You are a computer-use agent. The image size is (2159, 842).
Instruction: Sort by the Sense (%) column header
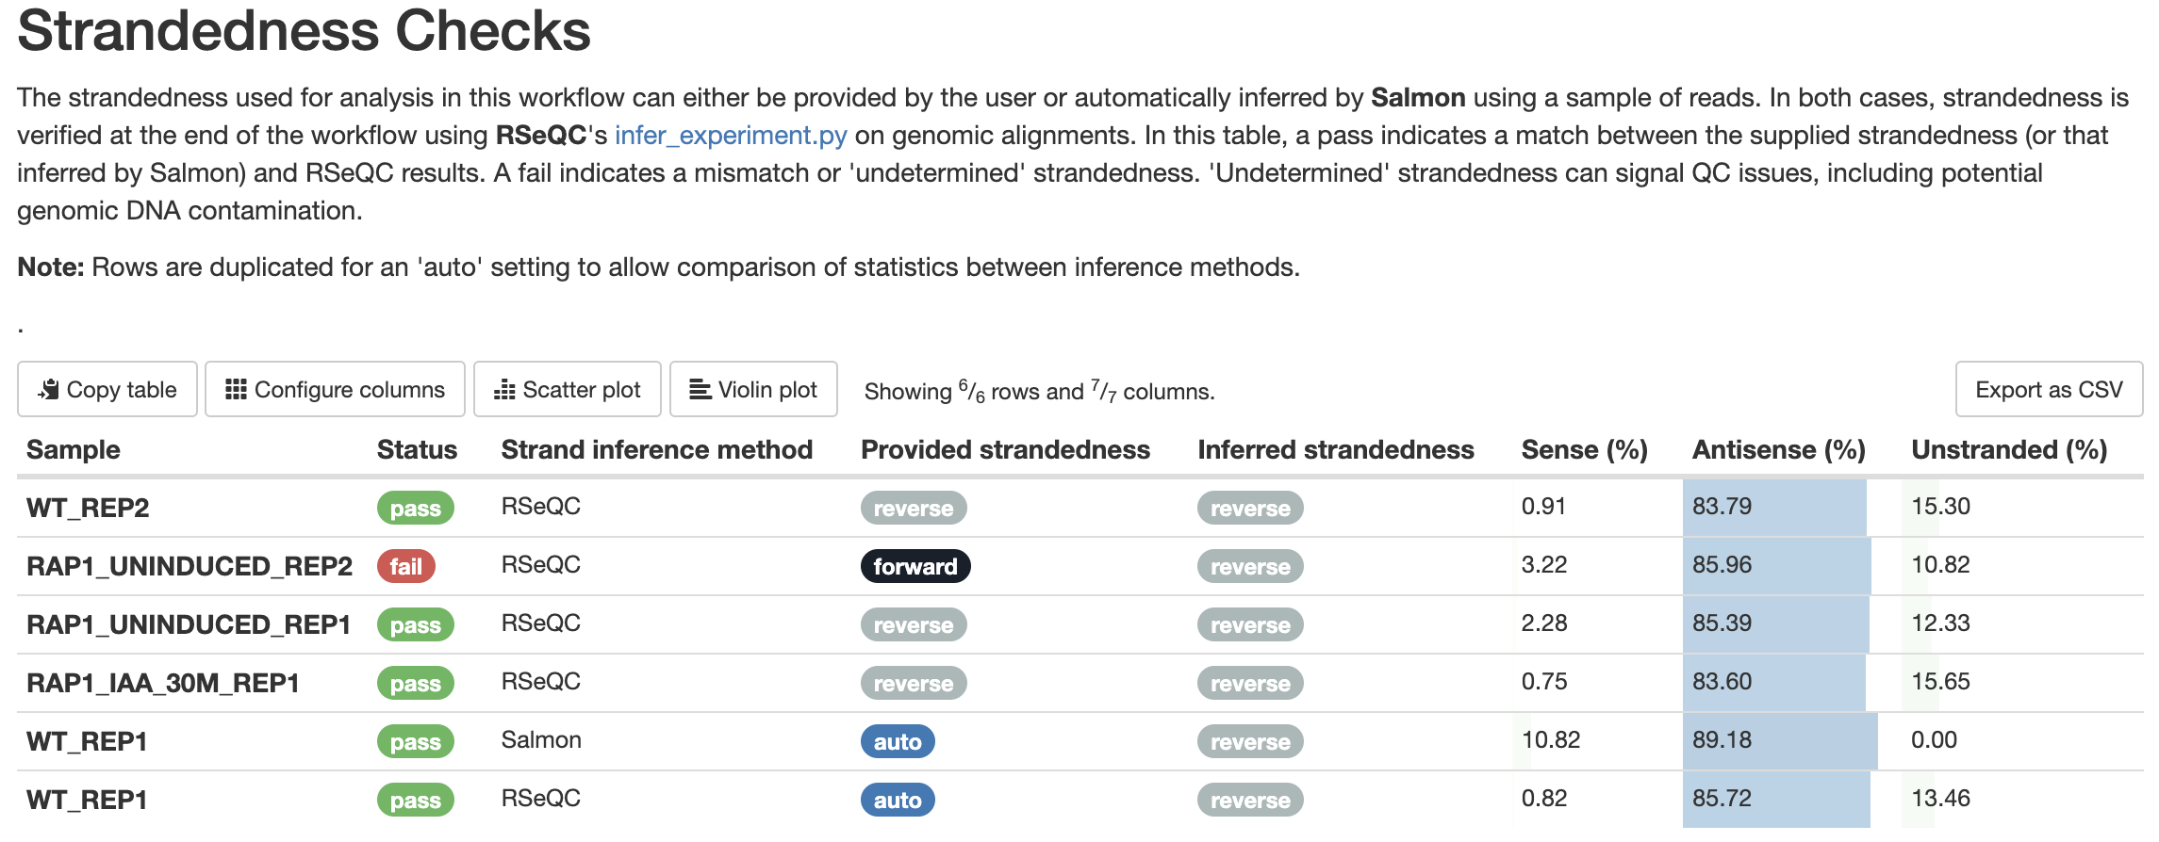1583,449
